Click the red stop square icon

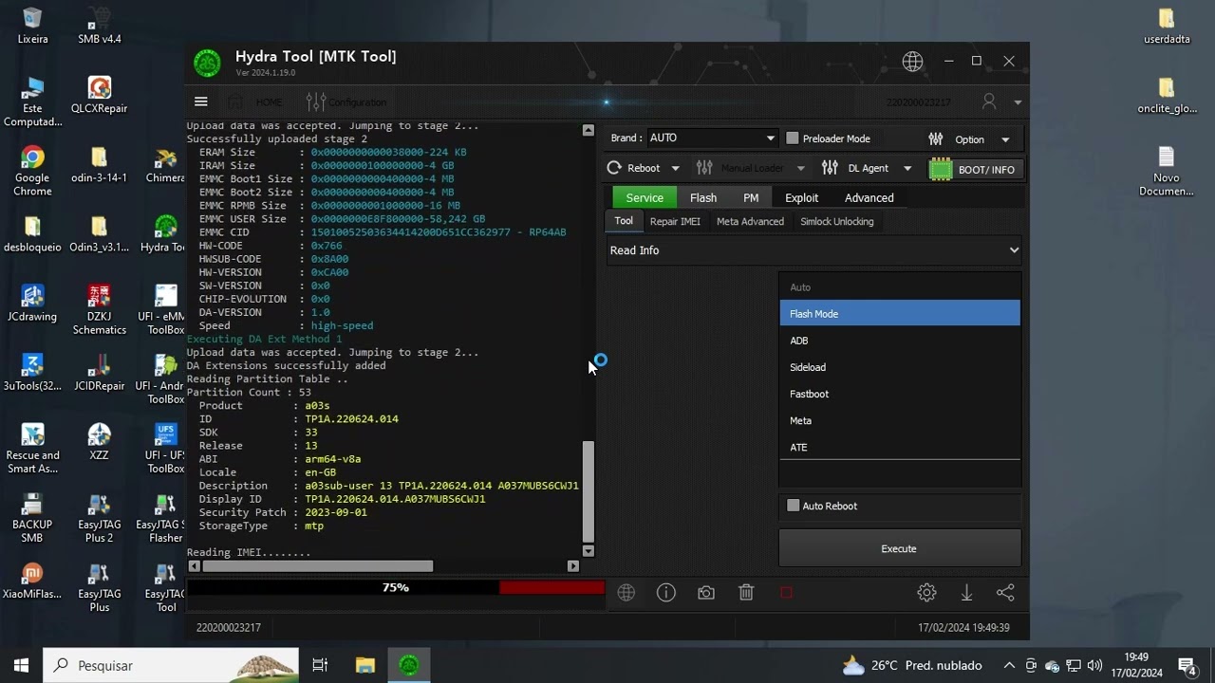pos(786,593)
